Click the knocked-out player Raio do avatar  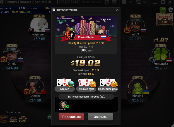point(63,105)
